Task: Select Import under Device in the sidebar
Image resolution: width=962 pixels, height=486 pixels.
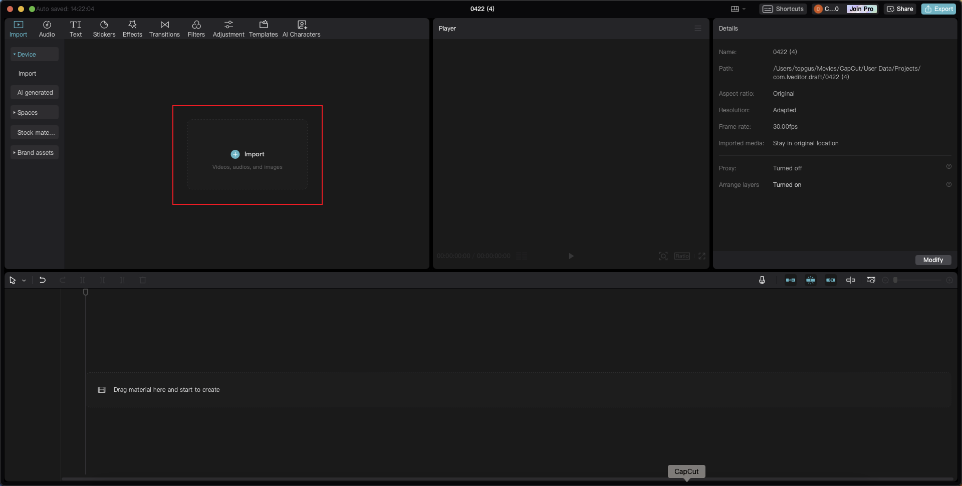Action: click(x=27, y=73)
